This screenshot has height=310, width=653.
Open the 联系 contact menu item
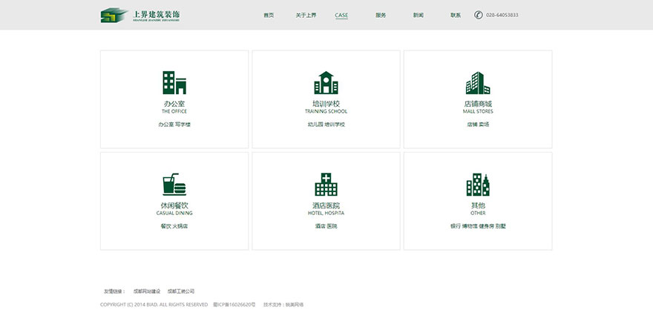tap(455, 15)
